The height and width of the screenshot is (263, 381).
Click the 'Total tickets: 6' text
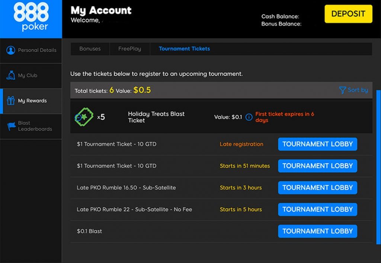94,90
